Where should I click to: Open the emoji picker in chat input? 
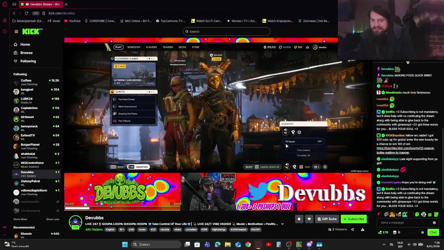pyautogui.click(x=434, y=223)
